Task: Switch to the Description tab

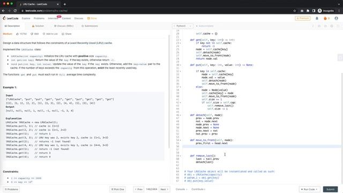Action: tap(12, 26)
